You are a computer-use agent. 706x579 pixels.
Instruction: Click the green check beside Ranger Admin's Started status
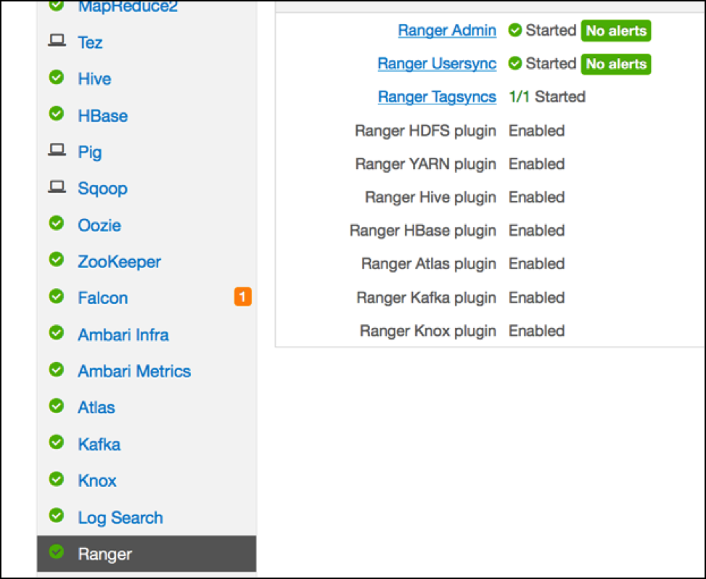click(515, 30)
